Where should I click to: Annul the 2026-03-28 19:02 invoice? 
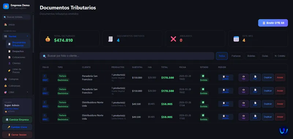point(280,91)
